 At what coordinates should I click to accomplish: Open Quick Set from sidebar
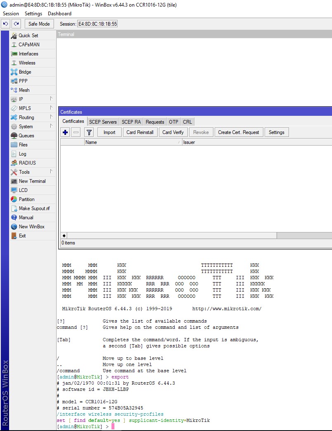[33, 36]
